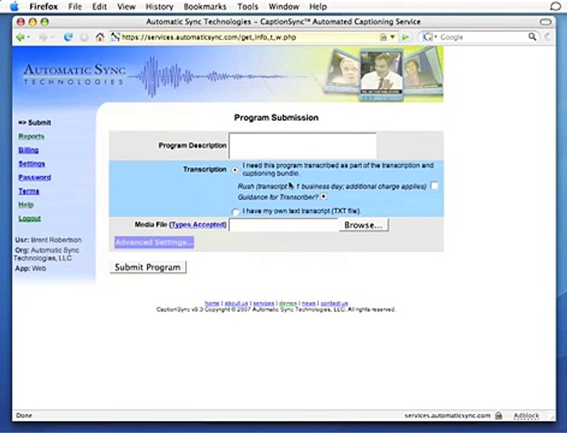Click the 'App: Web' text
The image size is (567, 433).
(31, 268)
